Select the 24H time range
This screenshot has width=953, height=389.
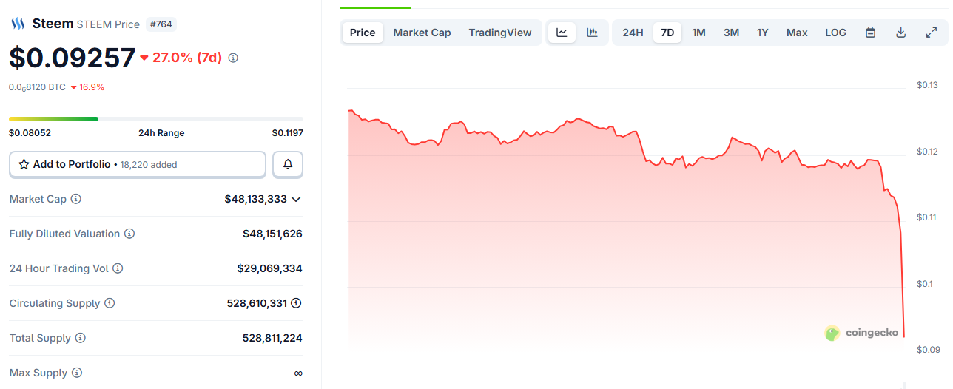(633, 33)
